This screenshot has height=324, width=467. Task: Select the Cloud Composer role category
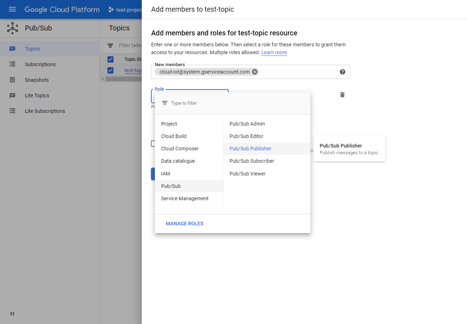click(189, 149)
